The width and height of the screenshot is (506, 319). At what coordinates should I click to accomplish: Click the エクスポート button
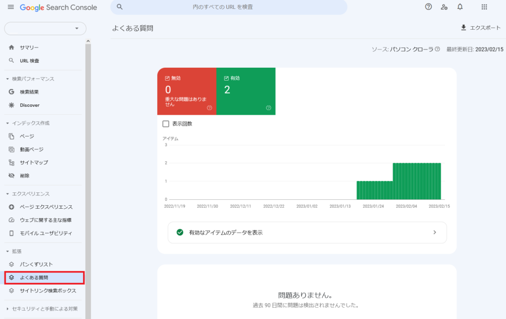tap(480, 28)
